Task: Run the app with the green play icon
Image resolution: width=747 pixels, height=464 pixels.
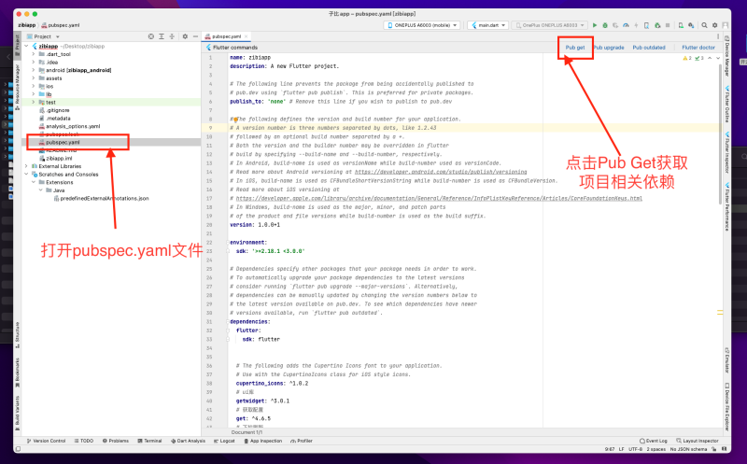Action: point(595,25)
